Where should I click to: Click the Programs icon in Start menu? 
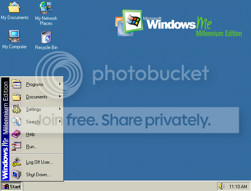coord(16,84)
